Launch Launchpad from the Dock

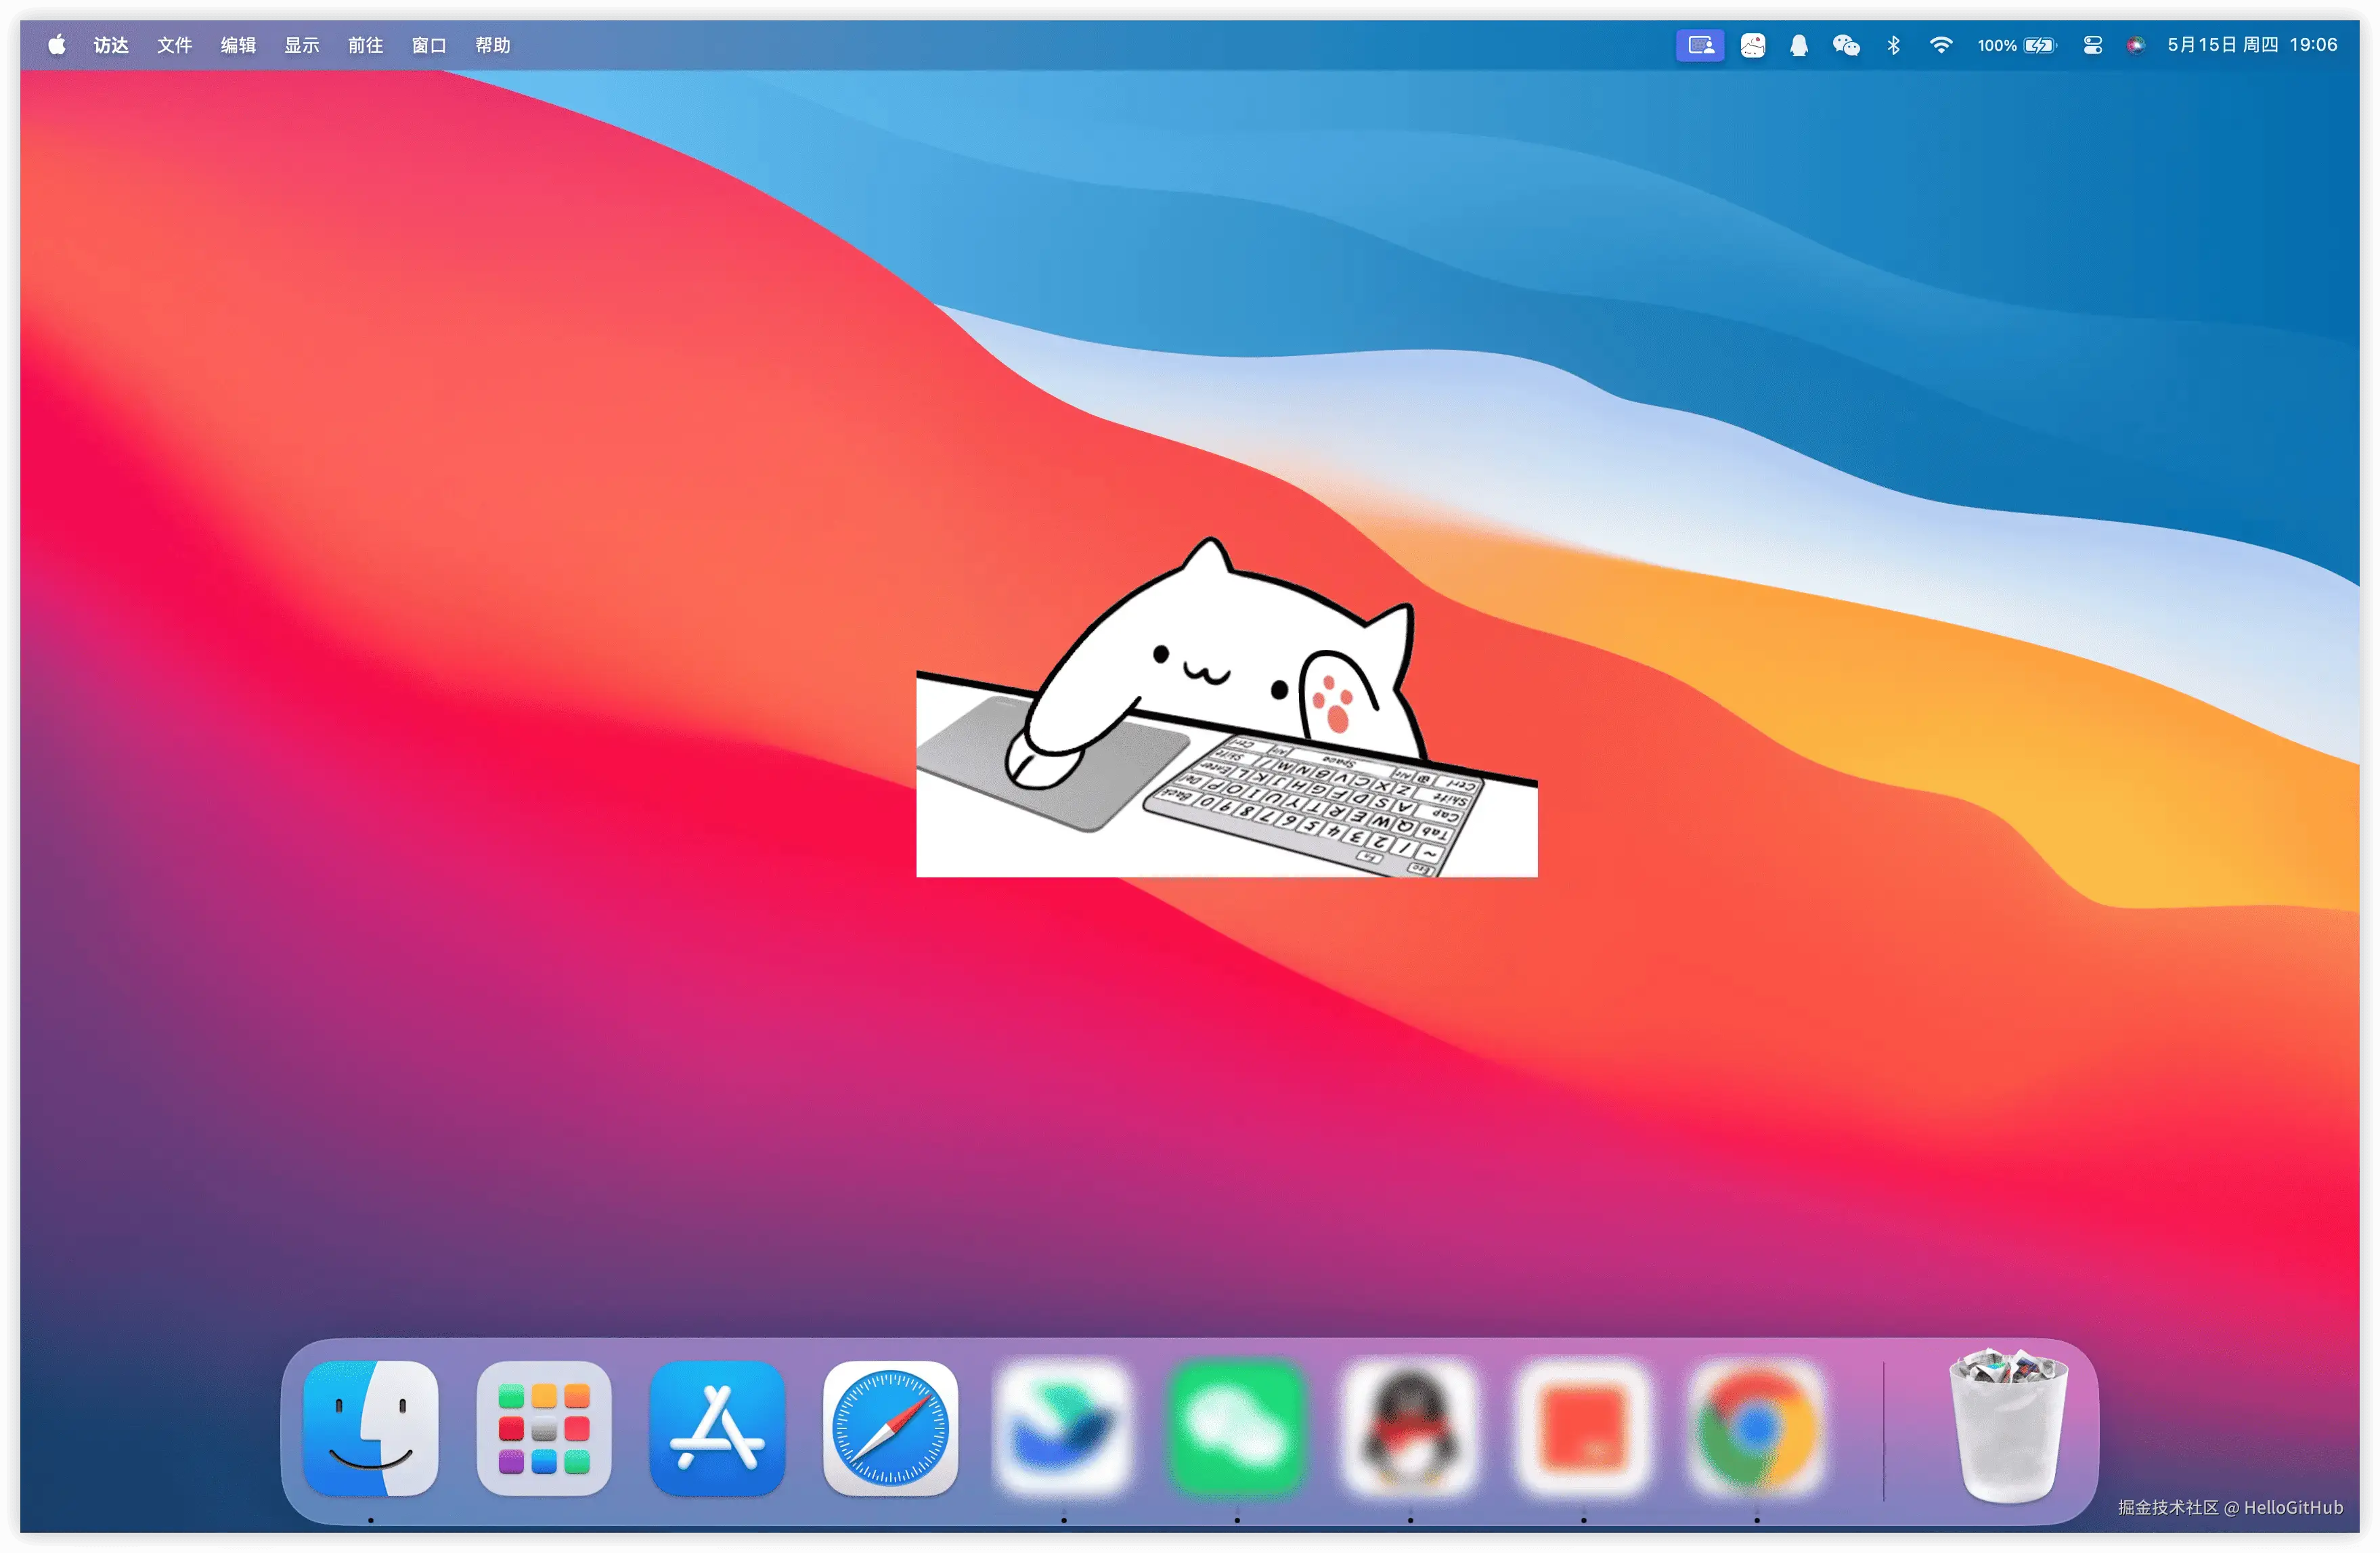543,1427
